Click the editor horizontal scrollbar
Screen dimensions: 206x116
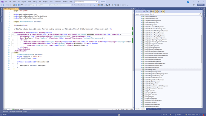[x=65, y=109]
